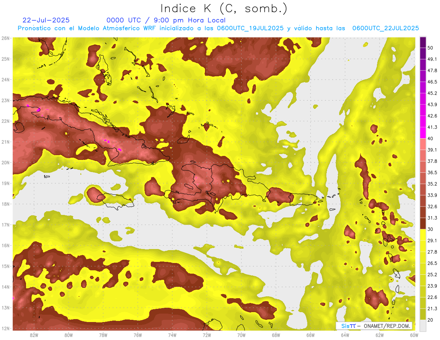Click the "0000 UTC / 9:00 pm Hora Local" text
Screen dimensions: 440x340
pyautogui.click(x=166, y=20)
